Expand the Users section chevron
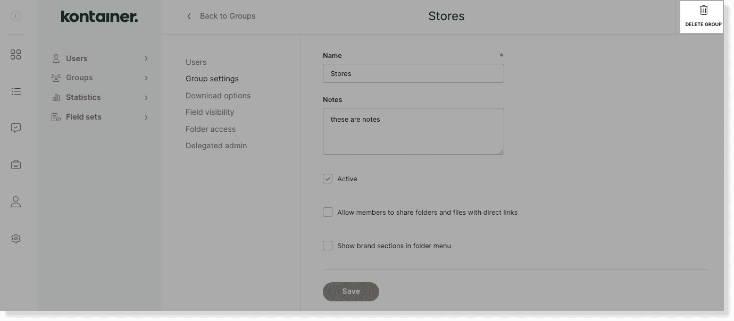This screenshot has height=321, width=734. click(146, 58)
